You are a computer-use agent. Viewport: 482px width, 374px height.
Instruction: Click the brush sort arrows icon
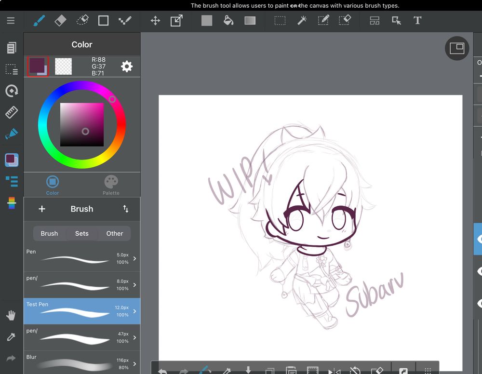tap(126, 209)
